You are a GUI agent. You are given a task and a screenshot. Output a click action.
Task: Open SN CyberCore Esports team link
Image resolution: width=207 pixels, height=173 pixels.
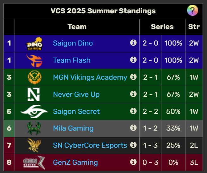pyautogui.click(x=90, y=145)
